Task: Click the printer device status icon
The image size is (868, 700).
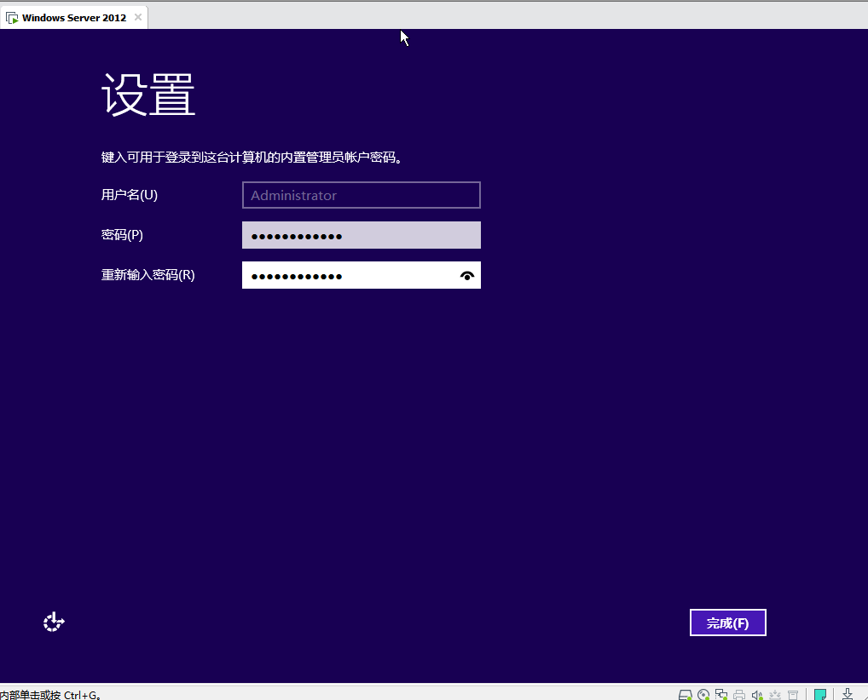Action: [x=739, y=695]
